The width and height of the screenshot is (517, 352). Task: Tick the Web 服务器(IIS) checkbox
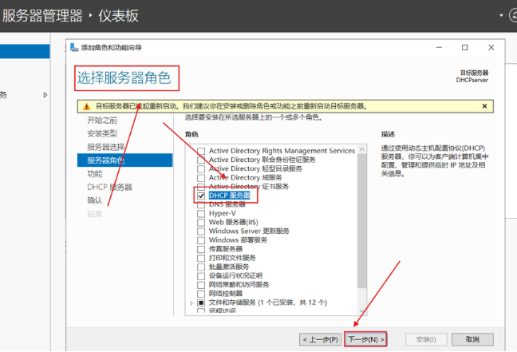[x=201, y=222]
